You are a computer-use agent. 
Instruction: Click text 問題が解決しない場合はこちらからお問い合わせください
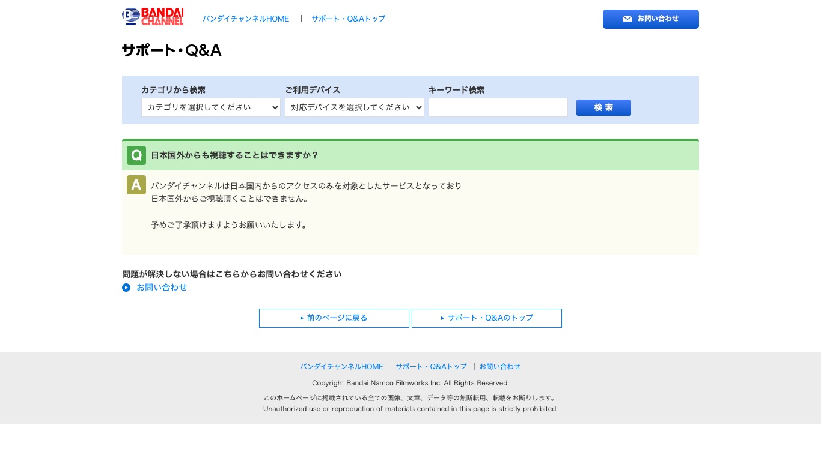coord(232,274)
